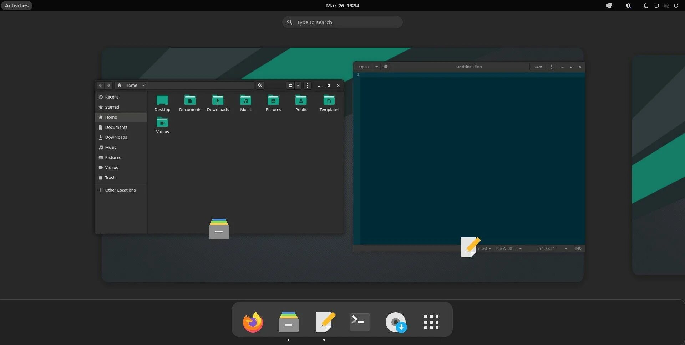The height and width of the screenshot is (345, 685).
Task: Open the Files window three-dot menu
Action: tap(308, 85)
